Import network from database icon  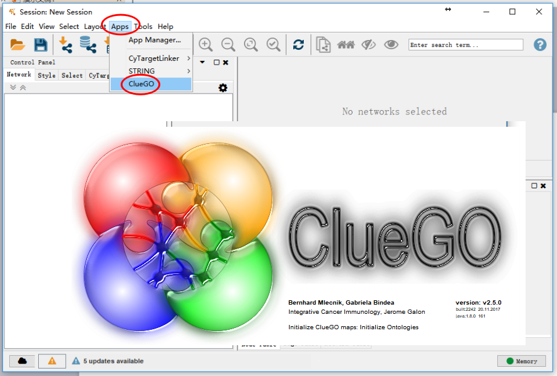click(87, 45)
